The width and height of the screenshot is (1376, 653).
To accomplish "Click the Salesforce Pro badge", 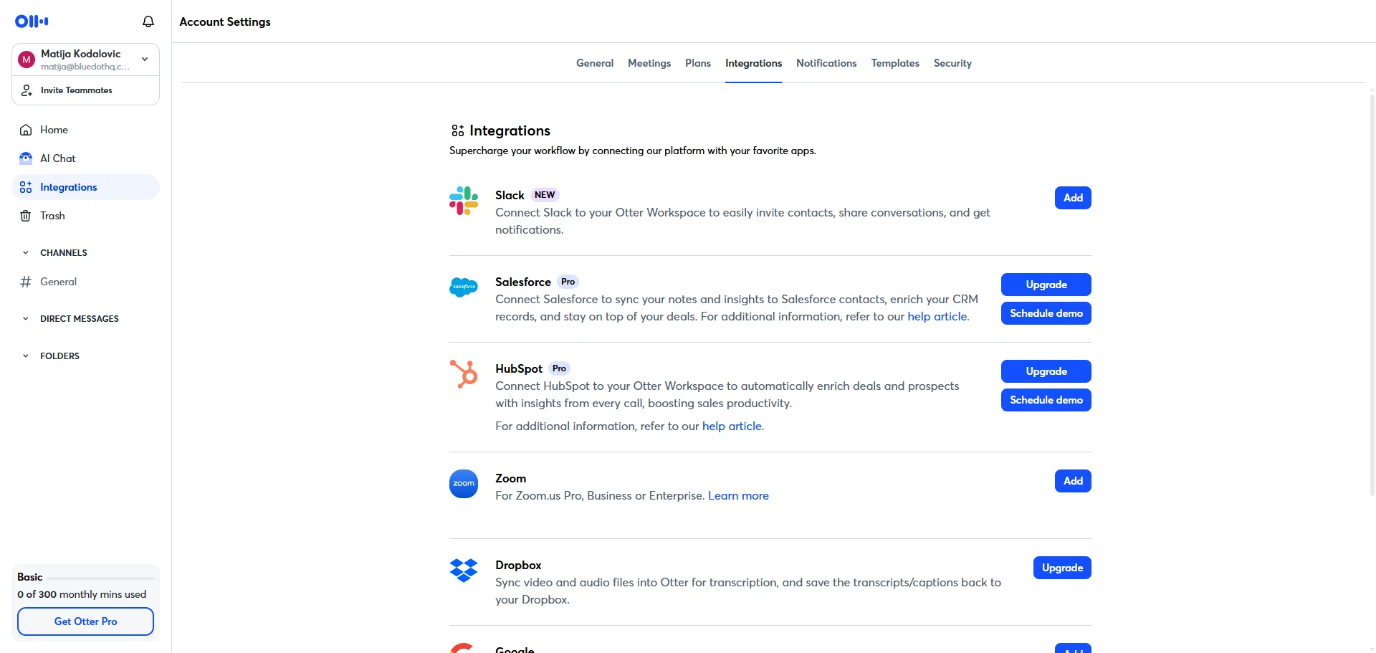I will [568, 282].
